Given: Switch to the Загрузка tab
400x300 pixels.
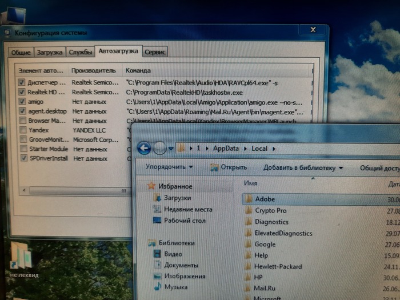Looking at the screenshot, I should (50, 53).
